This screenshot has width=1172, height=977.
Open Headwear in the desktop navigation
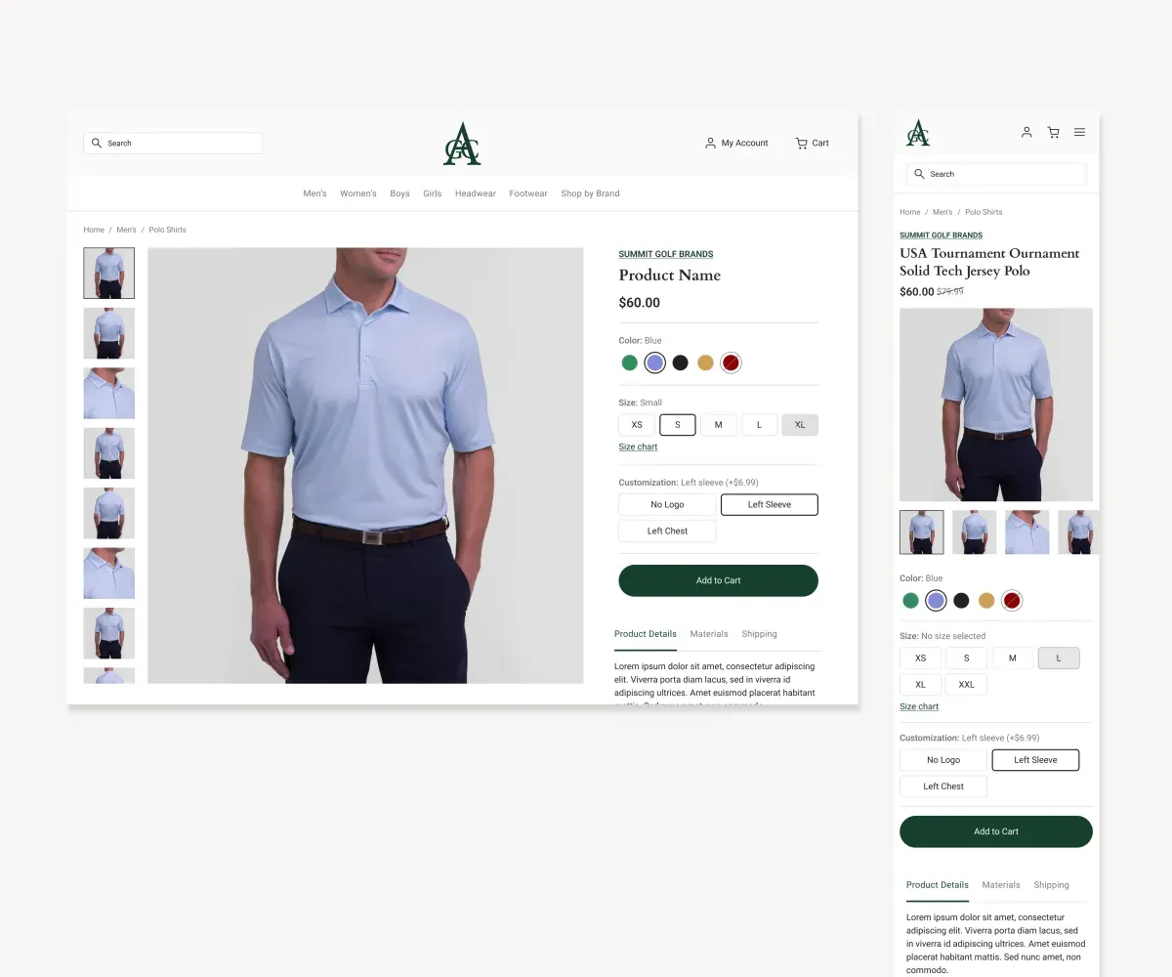(476, 193)
